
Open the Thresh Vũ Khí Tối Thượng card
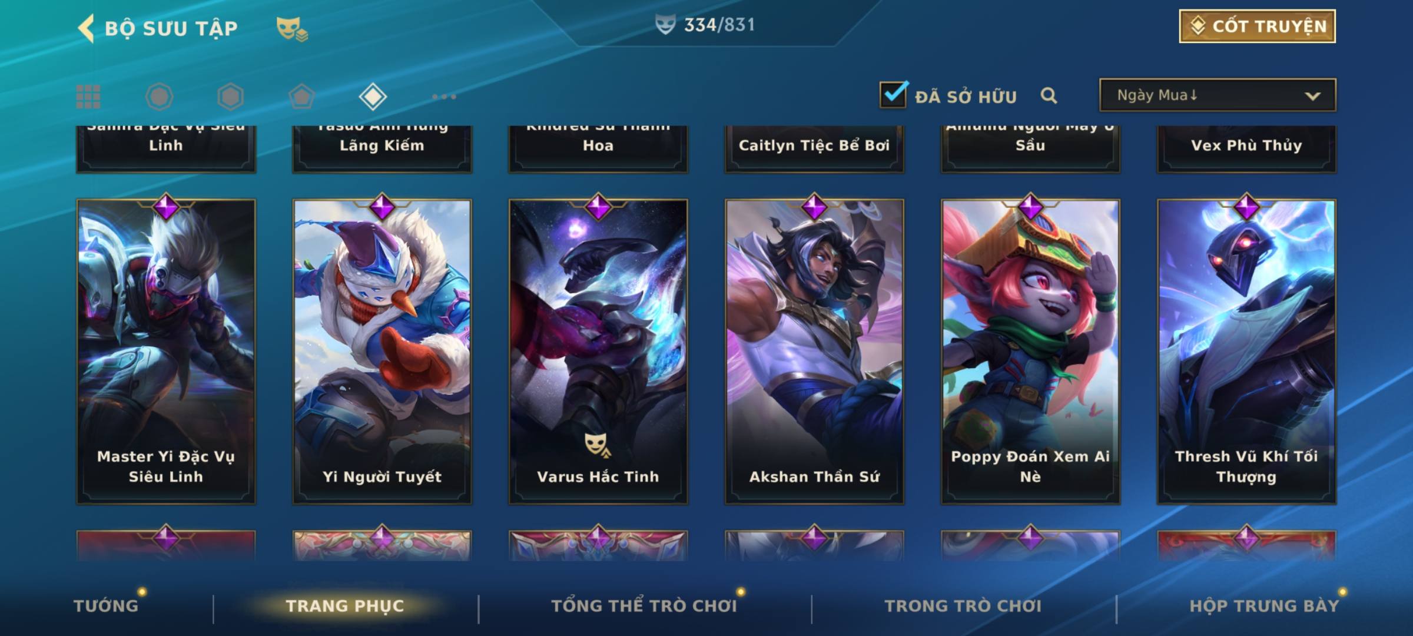point(1246,352)
